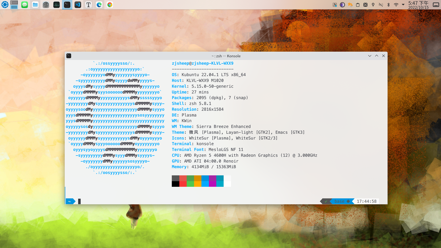The height and width of the screenshot is (248, 441).
Task: Launch Visual Studio Code
Action: click(x=78, y=5)
